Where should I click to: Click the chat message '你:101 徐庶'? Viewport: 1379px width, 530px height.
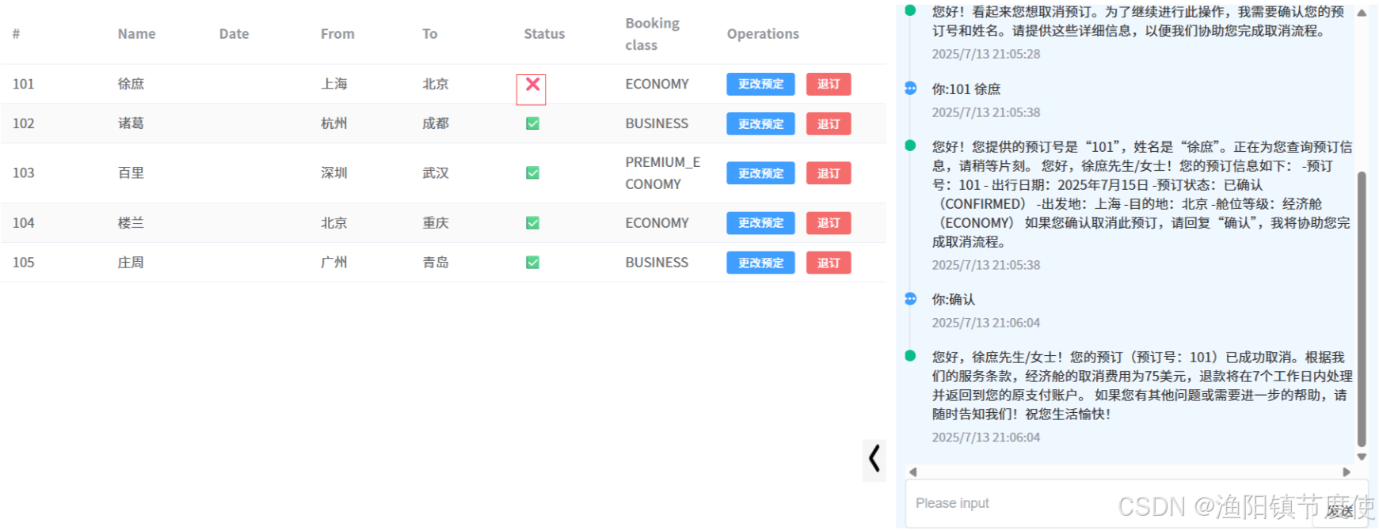point(966,89)
